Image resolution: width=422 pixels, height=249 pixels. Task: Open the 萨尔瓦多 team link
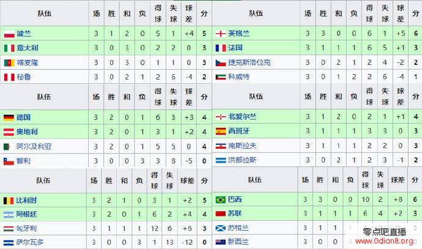click(30, 242)
